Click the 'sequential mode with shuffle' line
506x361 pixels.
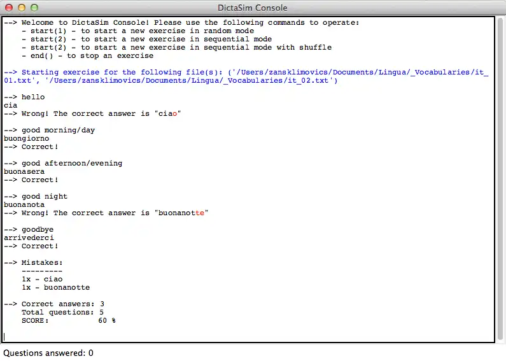click(x=176, y=48)
